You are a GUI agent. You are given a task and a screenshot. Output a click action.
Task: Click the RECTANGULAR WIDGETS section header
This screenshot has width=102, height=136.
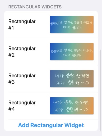click(x=35, y=7)
